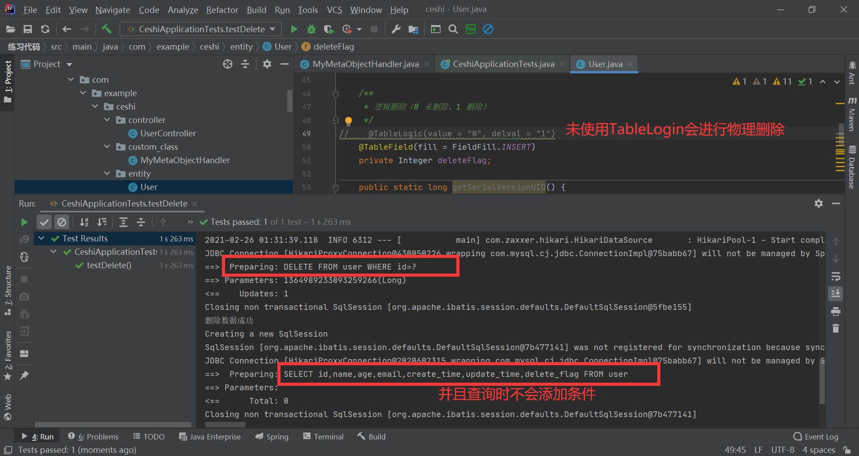Screen dimensions: 859x456
Task: Collapse CeshiApplicationTests test node
Action: click(x=54, y=252)
